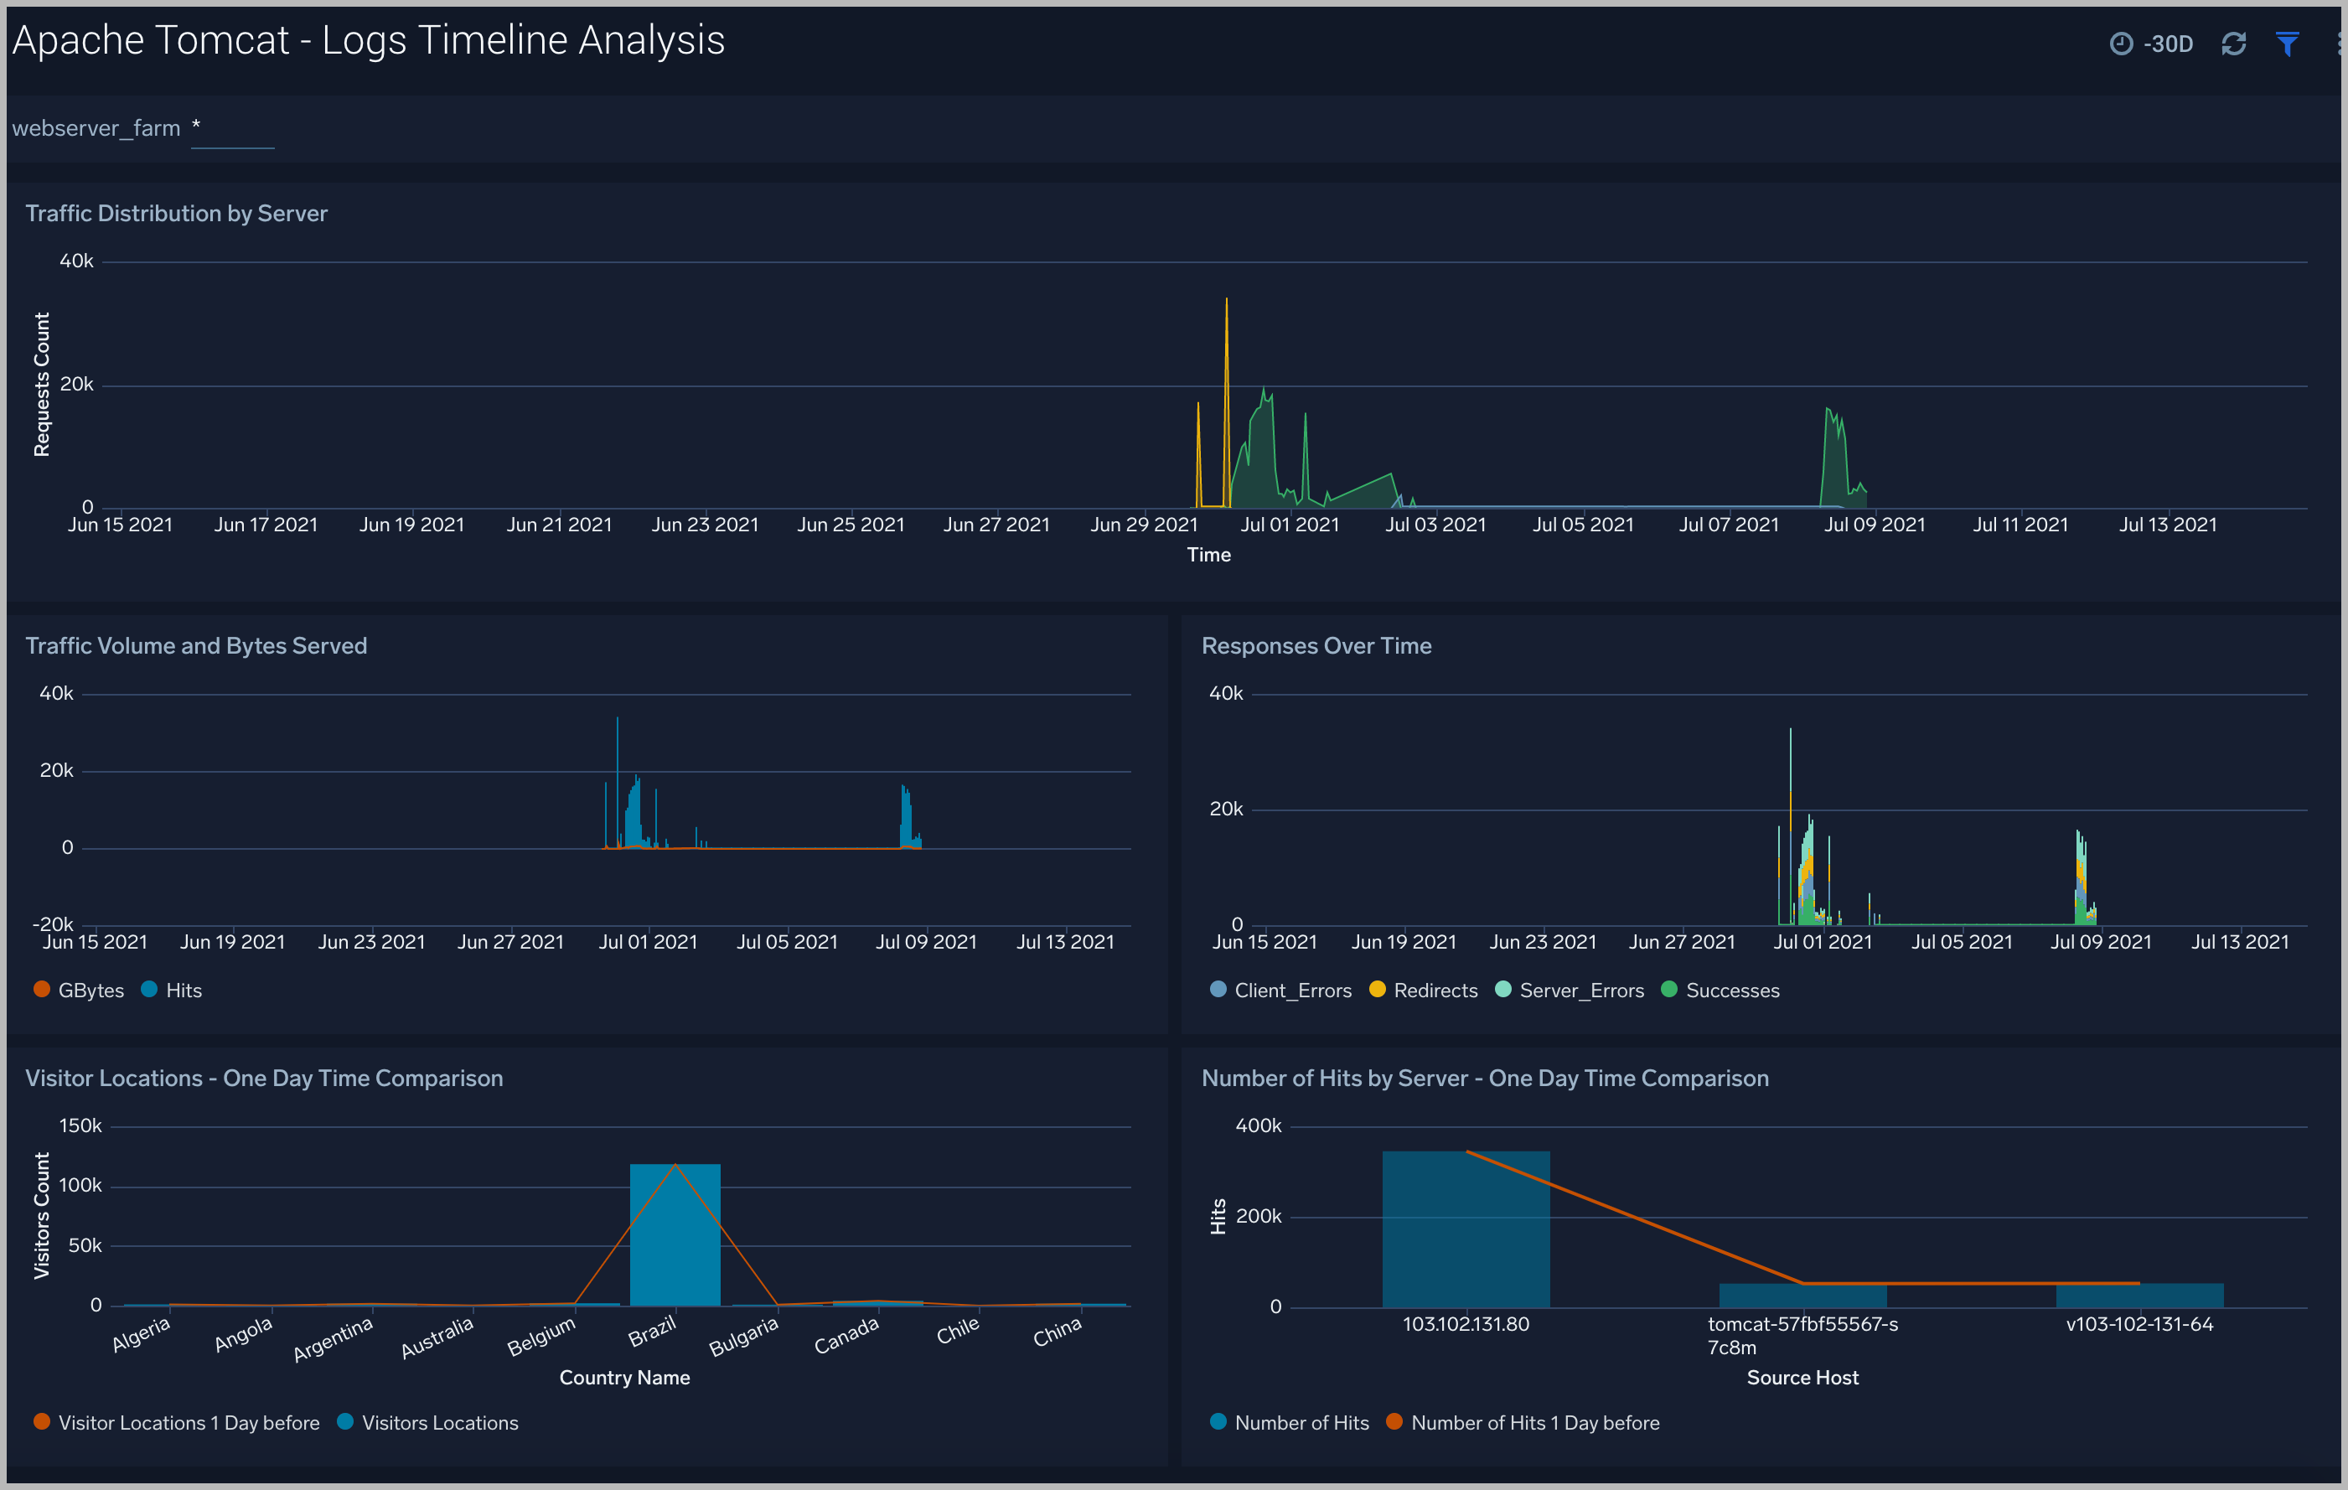Toggle Server_Errors legend entry
This screenshot has height=1490, width=2348.
tap(1580, 990)
